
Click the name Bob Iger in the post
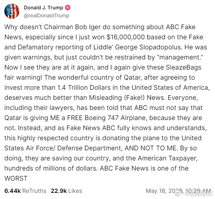[x=88, y=27]
